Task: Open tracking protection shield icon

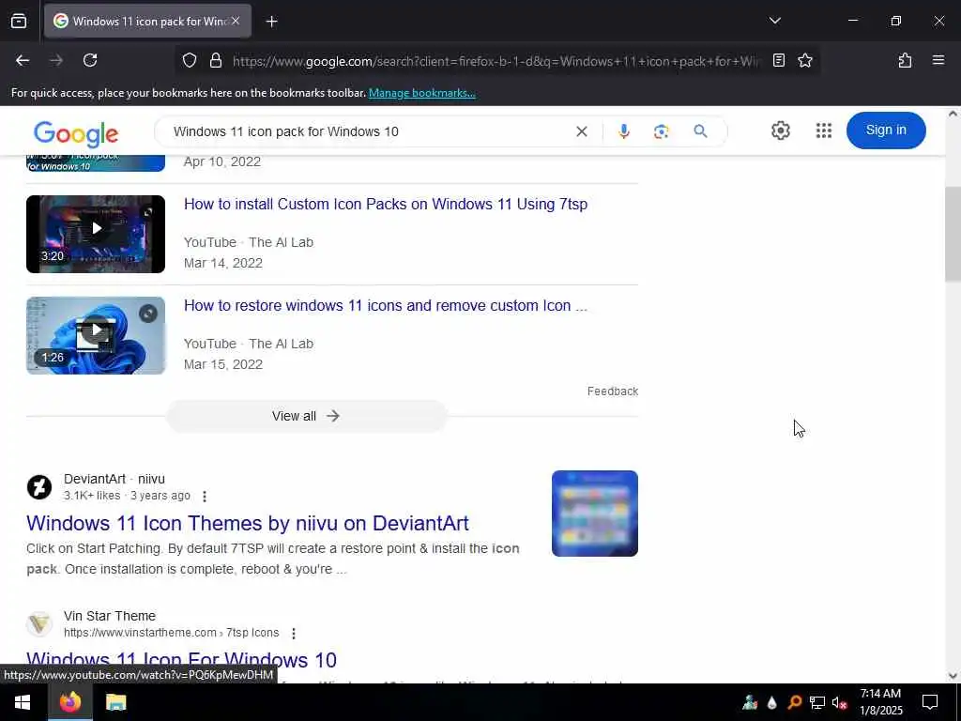Action: pyautogui.click(x=190, y=61)
